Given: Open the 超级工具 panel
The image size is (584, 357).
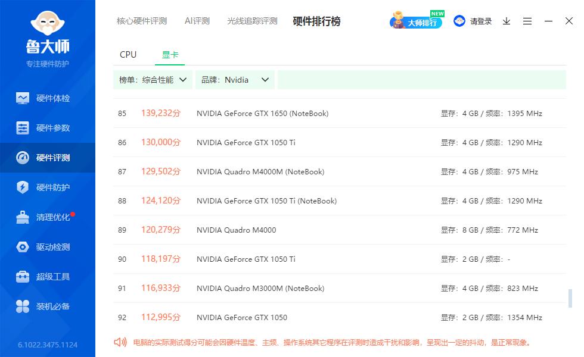Looking at the screenshot, I should point(48,277).
